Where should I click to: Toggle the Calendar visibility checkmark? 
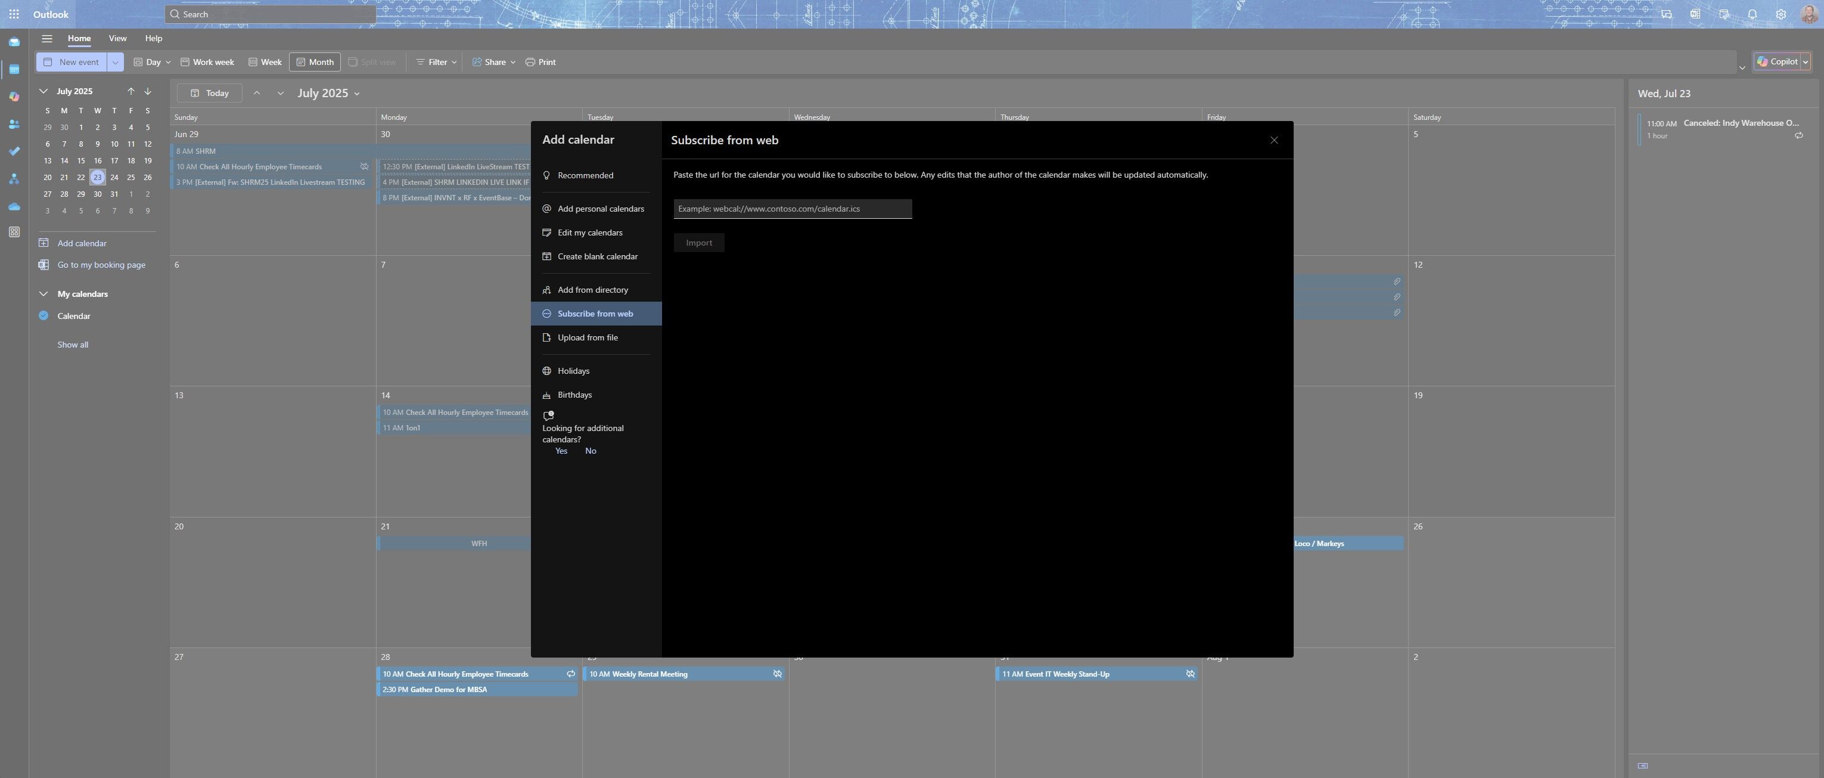[x=44, y=316]
